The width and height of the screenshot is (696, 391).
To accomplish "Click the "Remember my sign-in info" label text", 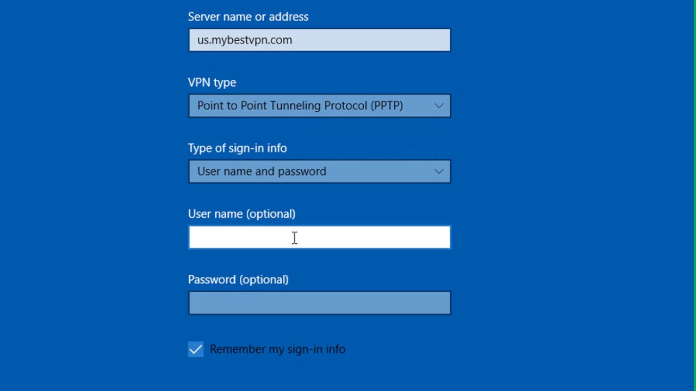I will (277, 349).
